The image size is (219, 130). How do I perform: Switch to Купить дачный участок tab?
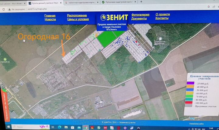tap(46, 2)
